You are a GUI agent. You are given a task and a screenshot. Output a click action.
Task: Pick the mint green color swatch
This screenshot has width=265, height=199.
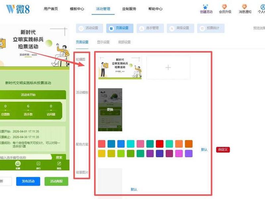pos(169,144)
